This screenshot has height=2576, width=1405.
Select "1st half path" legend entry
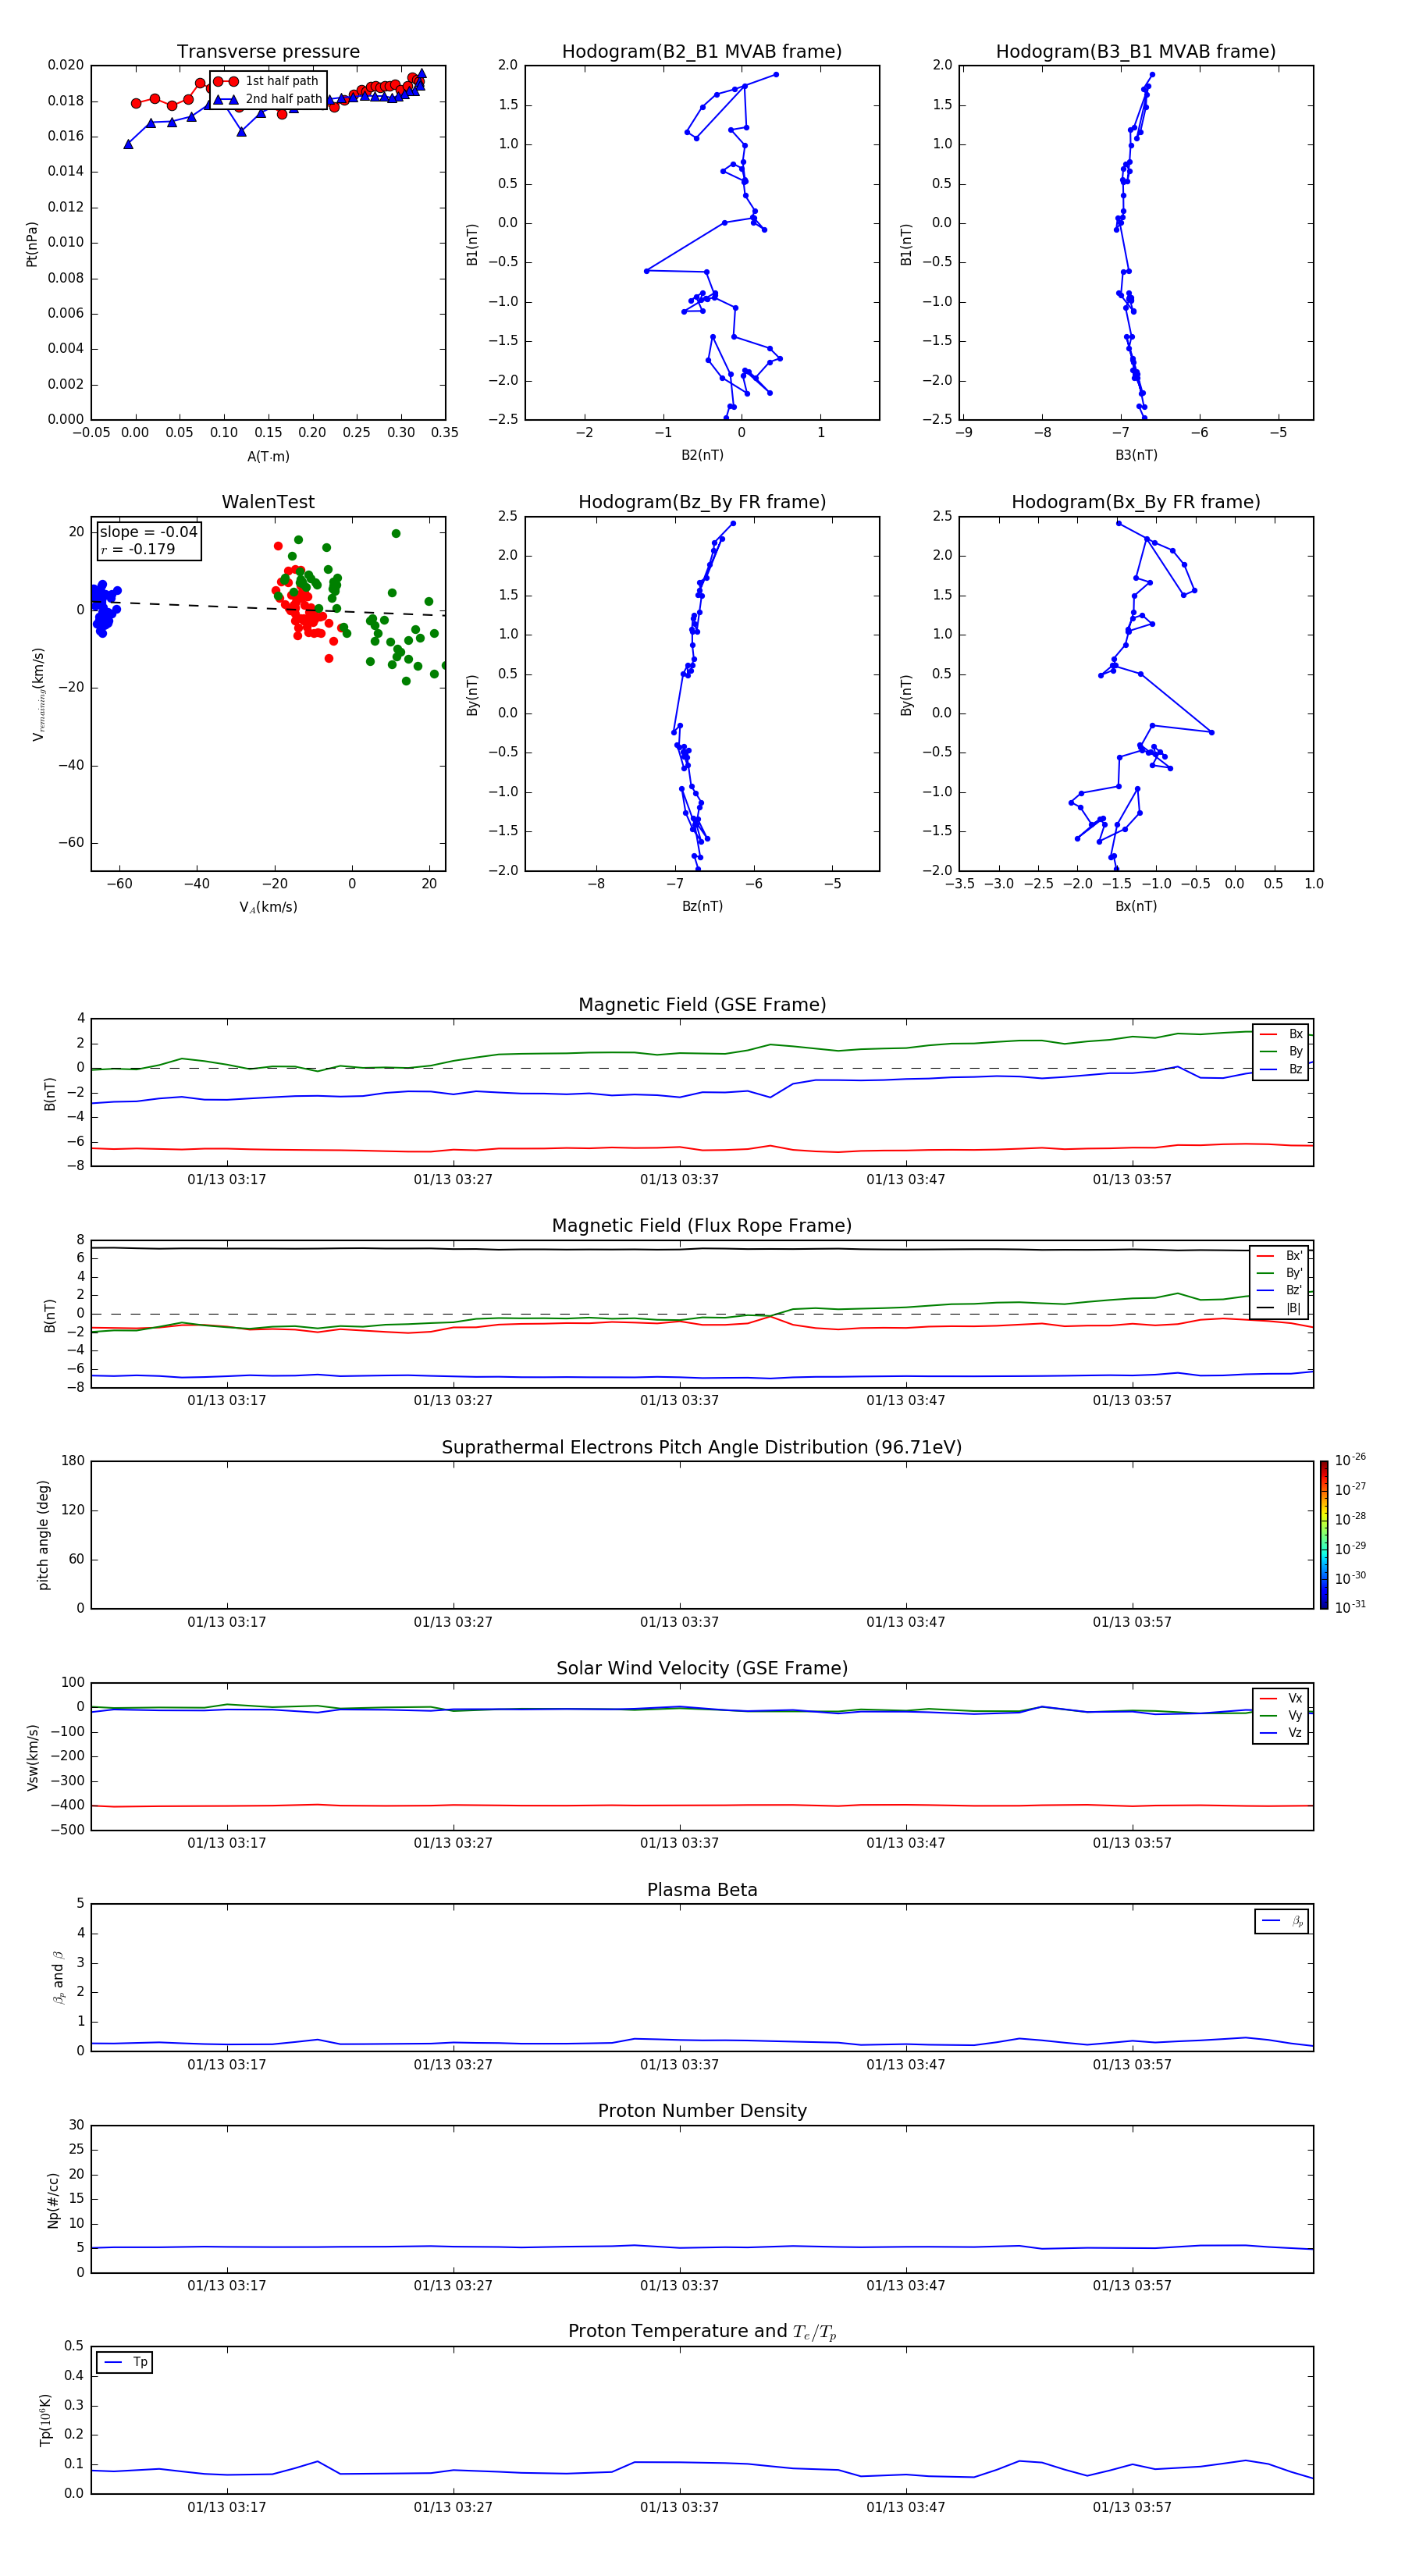click(267, 81)
